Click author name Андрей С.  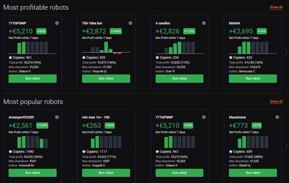click(99, 166)
